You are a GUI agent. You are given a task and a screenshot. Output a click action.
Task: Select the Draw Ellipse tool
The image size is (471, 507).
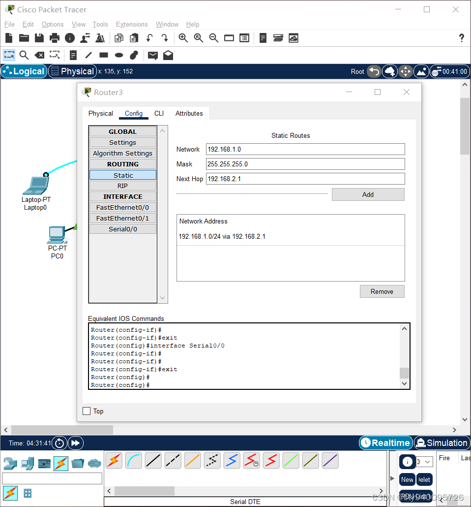119,55
